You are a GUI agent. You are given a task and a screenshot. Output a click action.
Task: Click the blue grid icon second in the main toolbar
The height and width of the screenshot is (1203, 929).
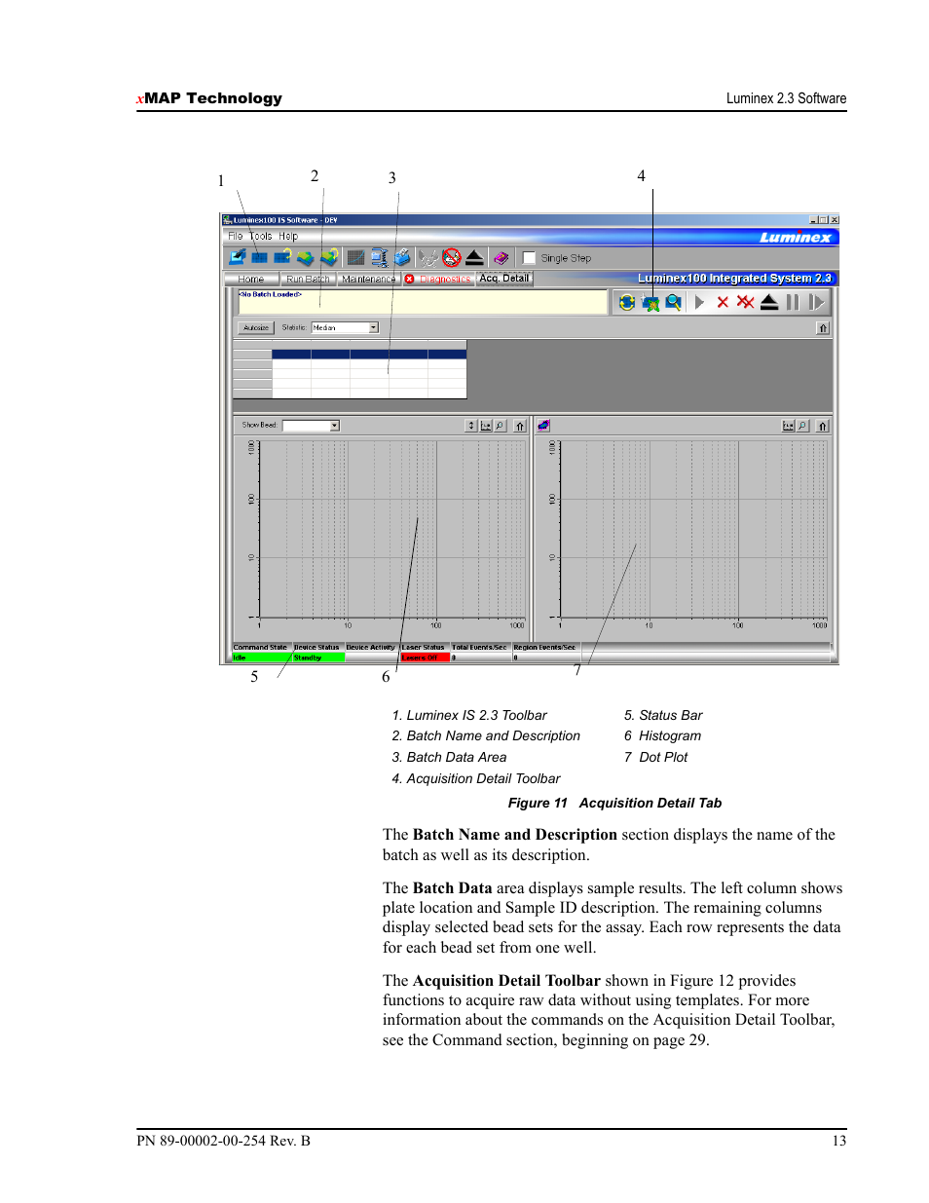(260, 257)
